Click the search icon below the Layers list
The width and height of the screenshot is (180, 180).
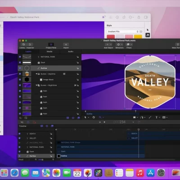coord(20,118)
